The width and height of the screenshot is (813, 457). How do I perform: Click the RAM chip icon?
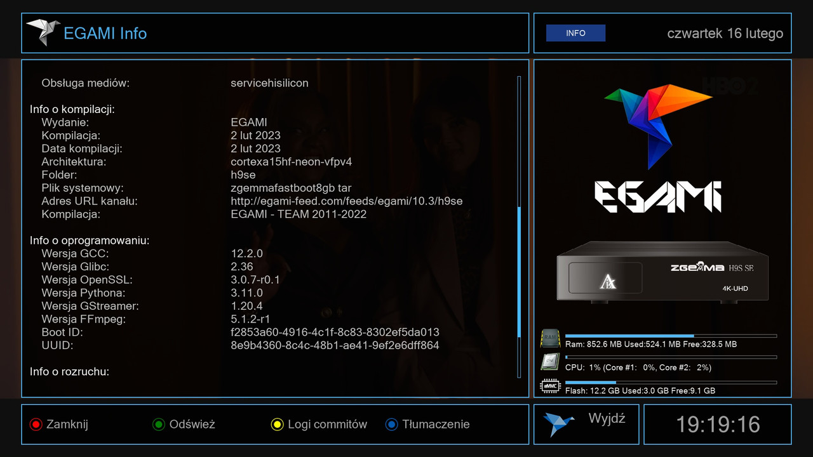click(550, 338)
